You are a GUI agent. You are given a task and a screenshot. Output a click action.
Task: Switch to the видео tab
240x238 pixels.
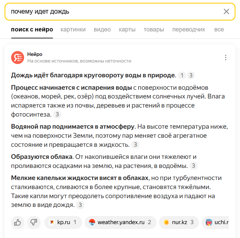point(102,29)
